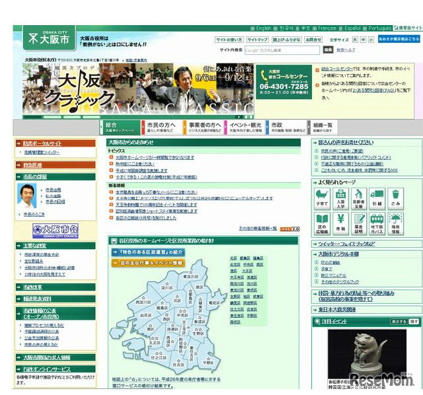423x395 pixels.
Task: Open the 市税 yen icon
Action: click(x=340, y=223)
